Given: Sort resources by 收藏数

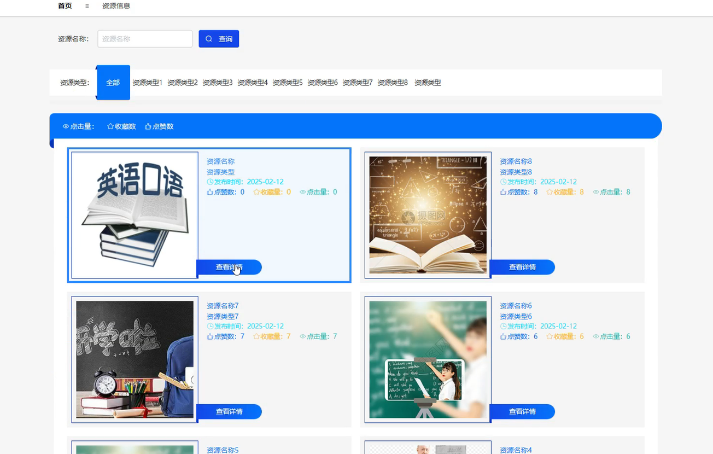Looking at the screenshot, I should pos(121,126).
